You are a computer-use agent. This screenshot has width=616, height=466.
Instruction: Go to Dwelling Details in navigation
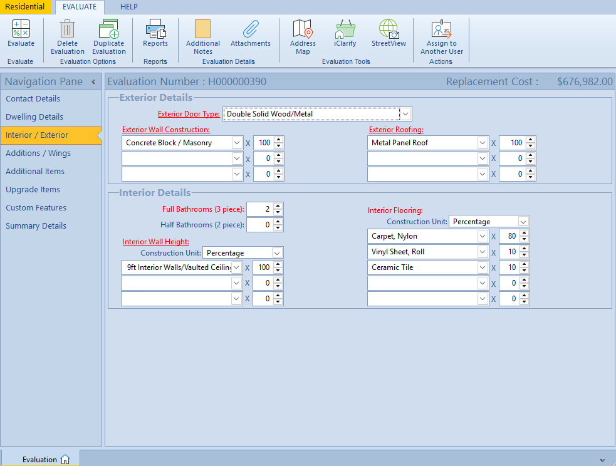(34, 117)
